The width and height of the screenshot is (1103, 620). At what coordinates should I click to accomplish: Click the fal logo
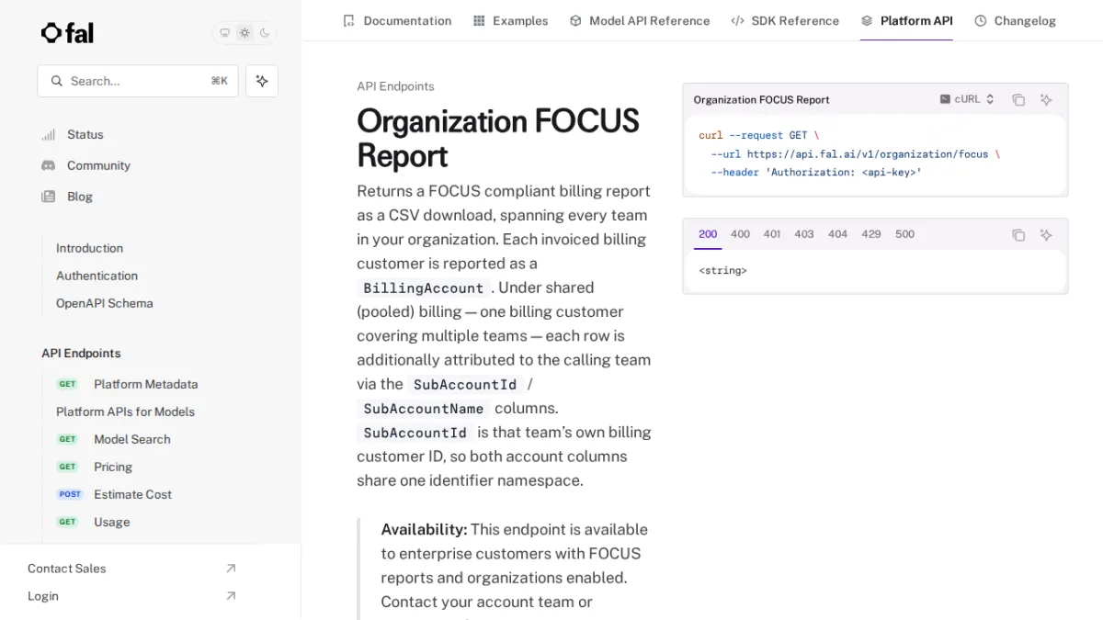click(x=67, y=33)
